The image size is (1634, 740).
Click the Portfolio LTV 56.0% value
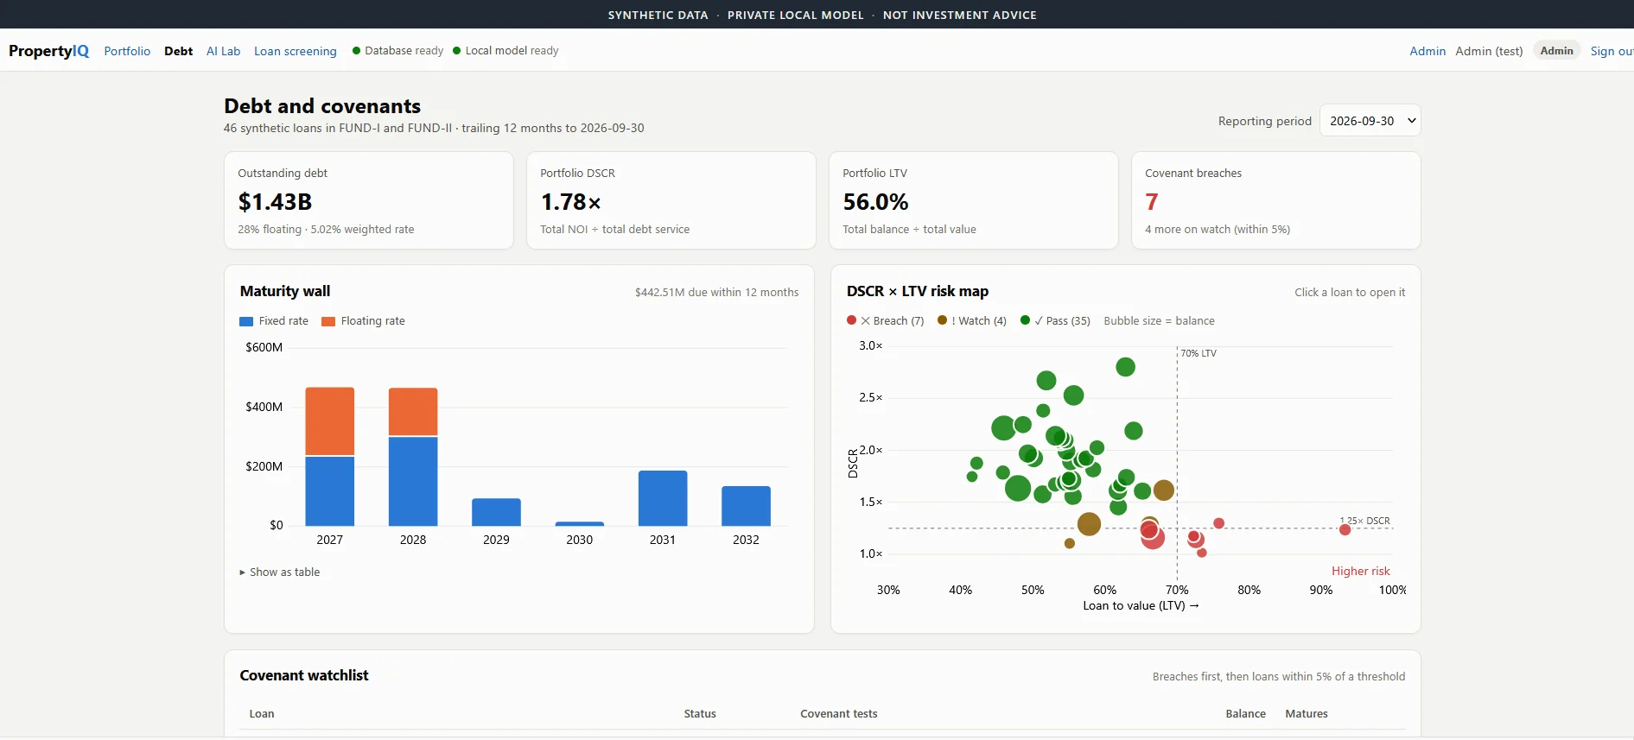(x=875, y=202)
